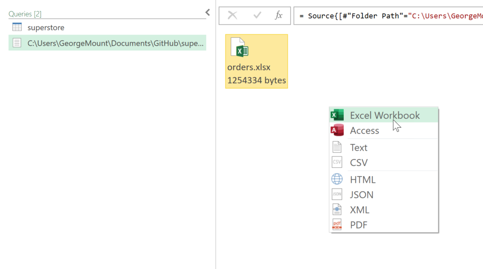This screenshot has height=269, width=483.
Task: Select the C:\Users\GeorgeMount folder path query
Action: (x=116, y=43)
